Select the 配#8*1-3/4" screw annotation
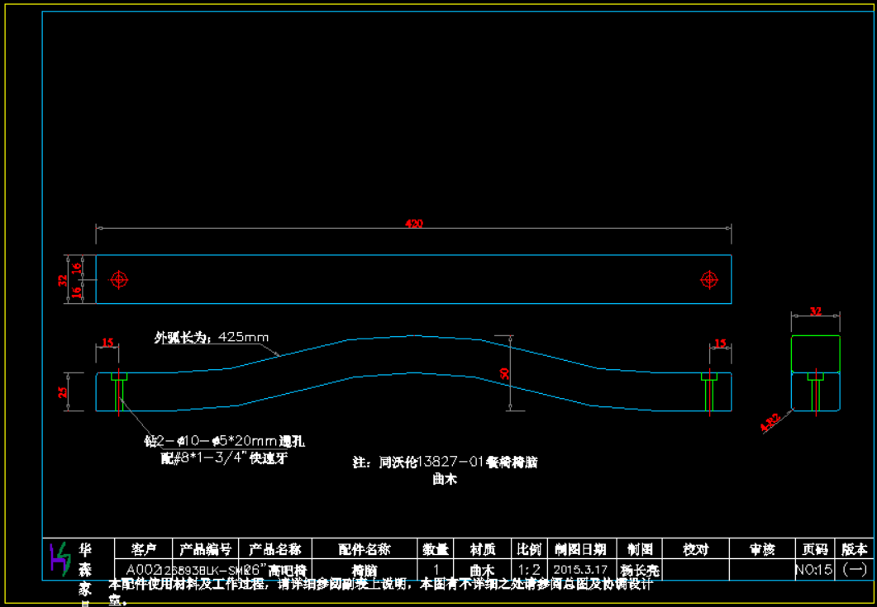877x607 pixels. click(224, 458)
